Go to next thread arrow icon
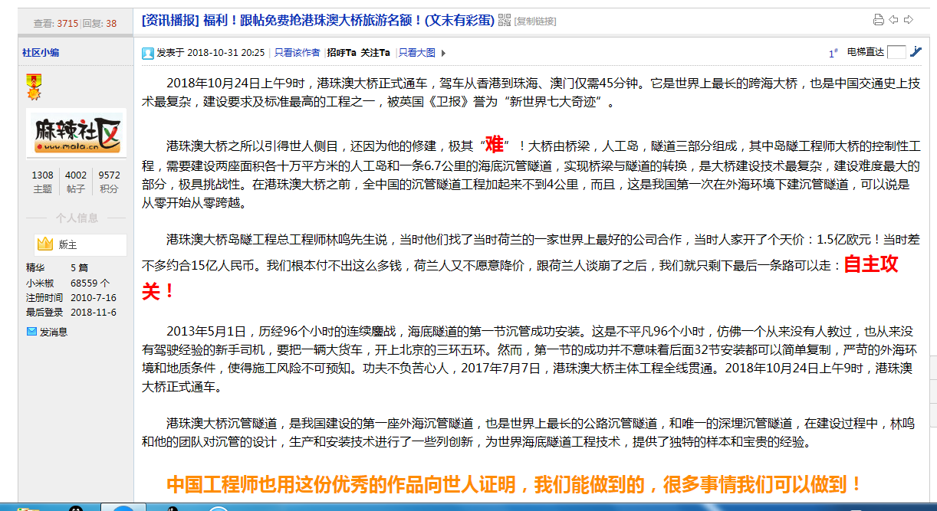This screenshot has height=511, width=937. click(x=909, y=20)
